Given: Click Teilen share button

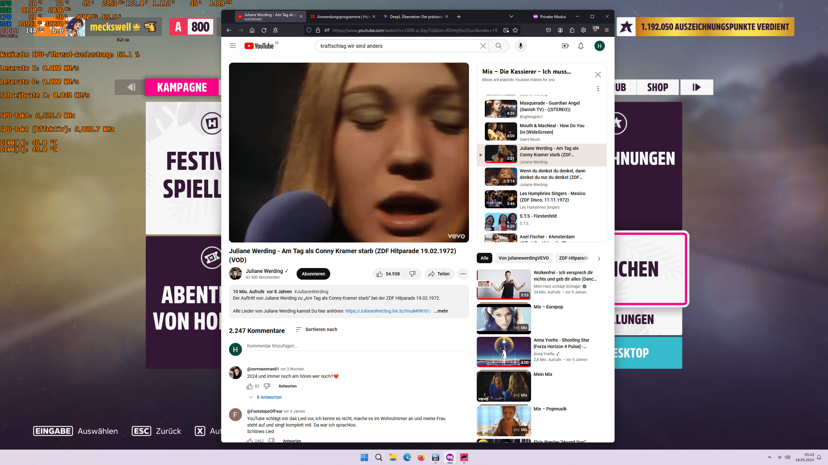Looking at the screenshot, I should pos(439,274).
